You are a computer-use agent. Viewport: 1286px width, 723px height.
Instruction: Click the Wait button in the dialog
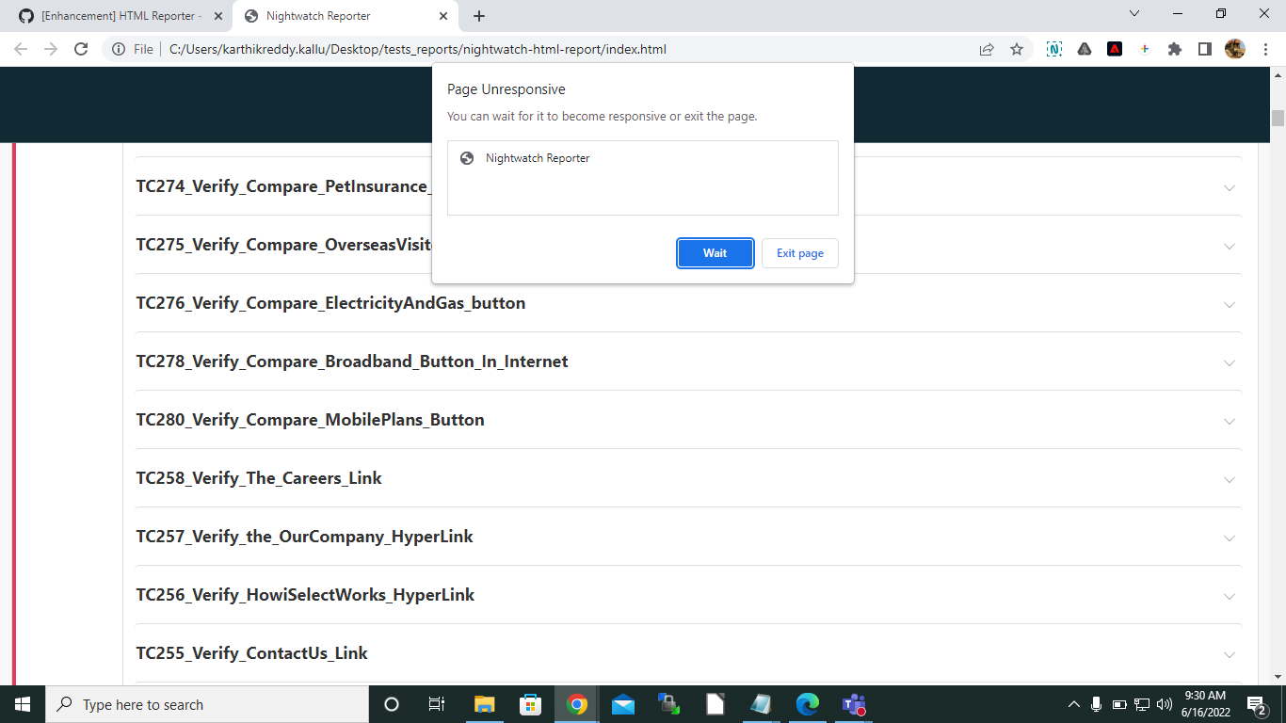[x=715, y=252]
